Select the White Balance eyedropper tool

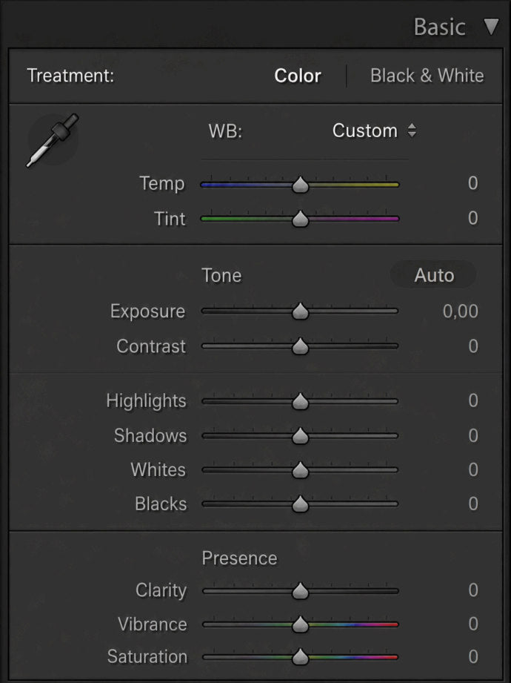tap(52, 140)
